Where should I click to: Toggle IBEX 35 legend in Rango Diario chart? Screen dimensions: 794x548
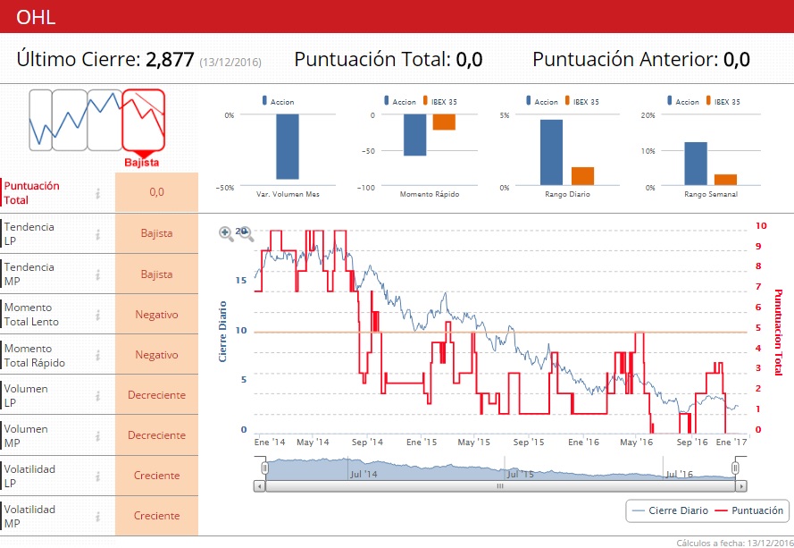[581, 101]
